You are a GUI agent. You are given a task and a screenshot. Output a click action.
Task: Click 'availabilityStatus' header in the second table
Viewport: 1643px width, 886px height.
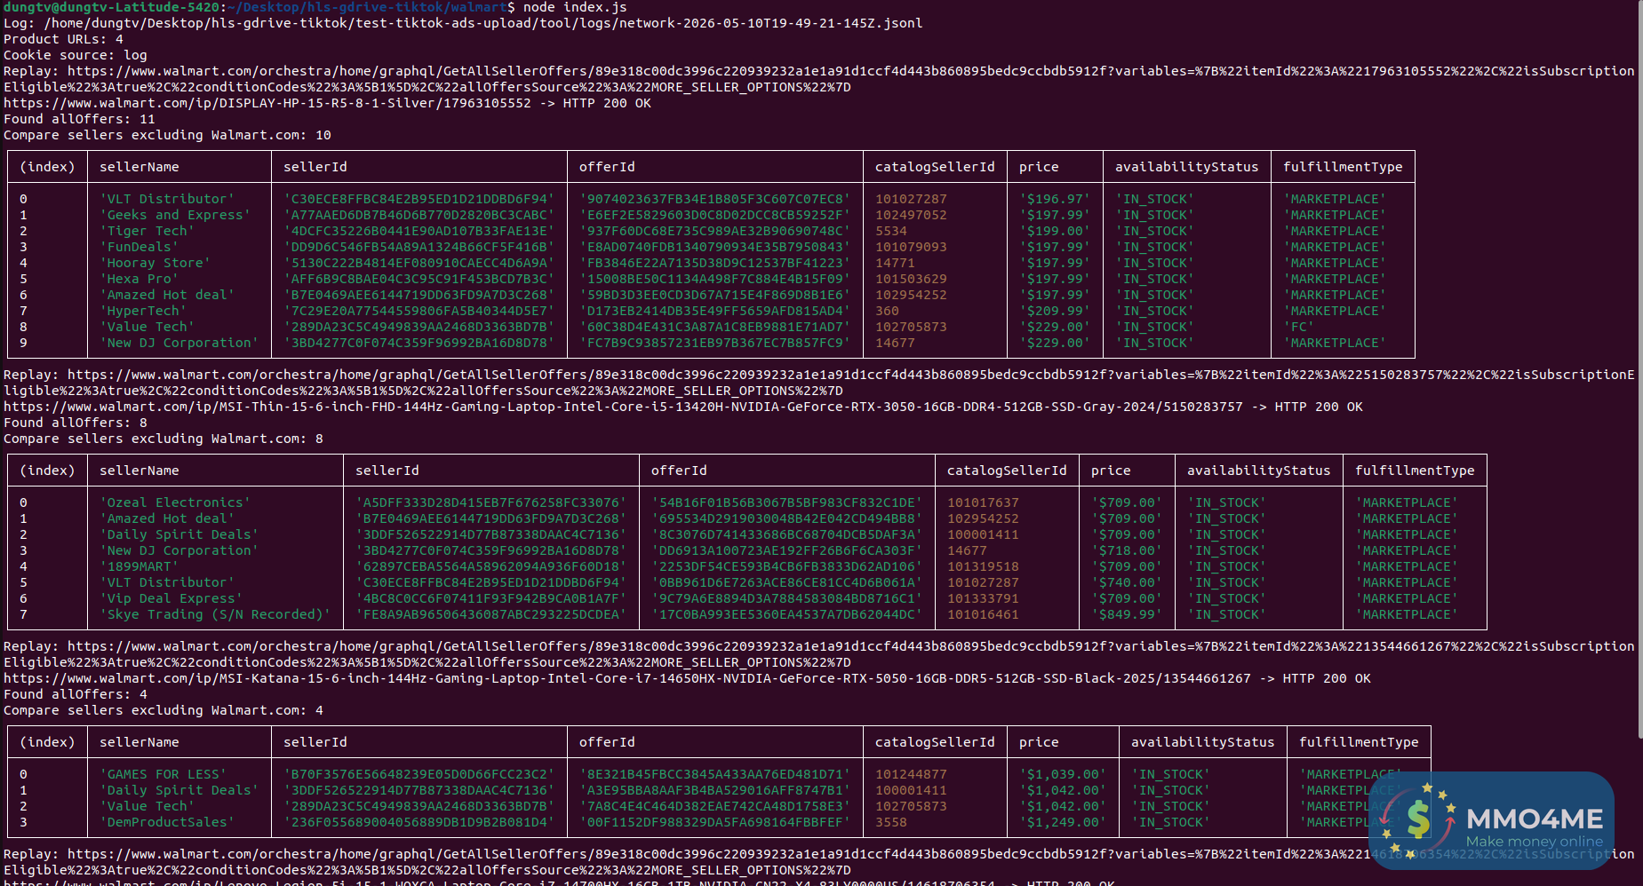coord(1259,471)
